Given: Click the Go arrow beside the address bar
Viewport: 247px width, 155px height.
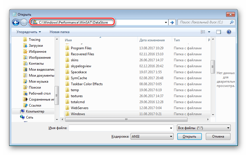Looking at the screenshot, I should click(x=172, y=23).
